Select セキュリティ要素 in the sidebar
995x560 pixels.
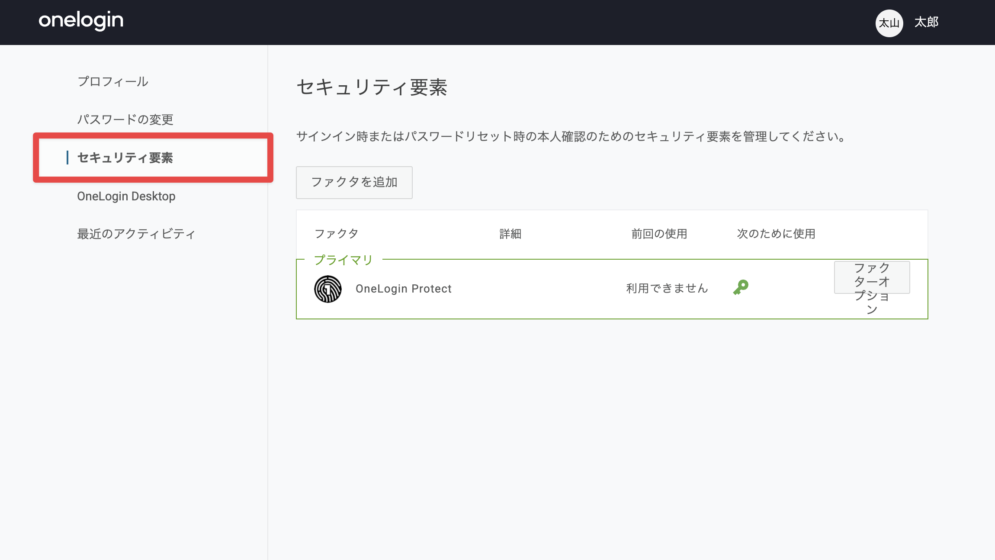click(x=125, y=158)
